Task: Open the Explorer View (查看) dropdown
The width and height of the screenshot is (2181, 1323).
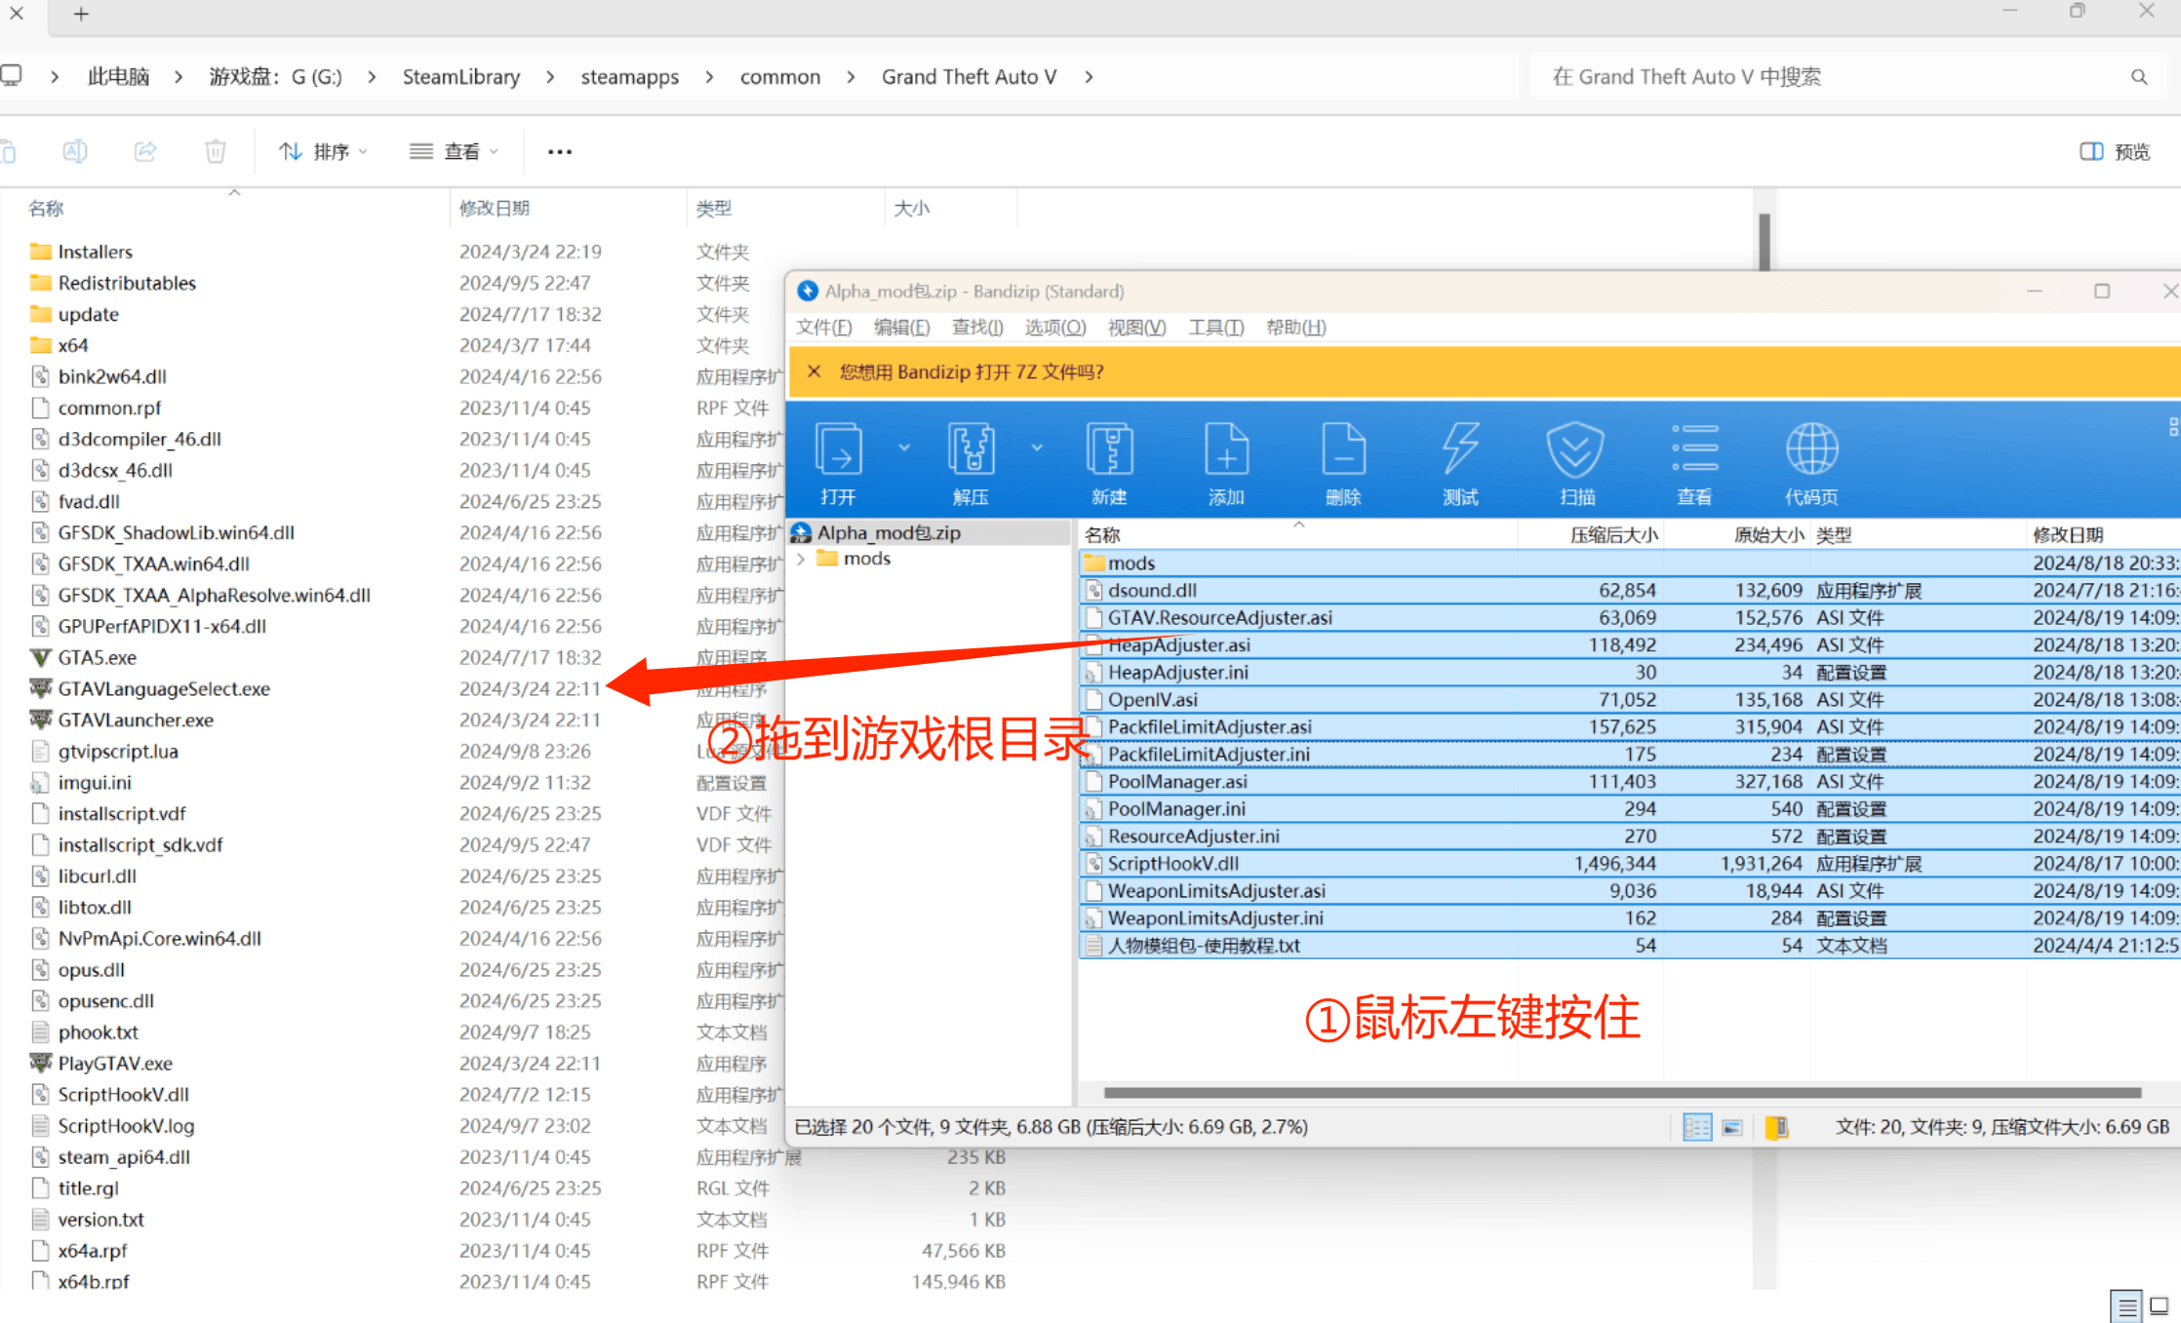Action: [x=455, y=151]
